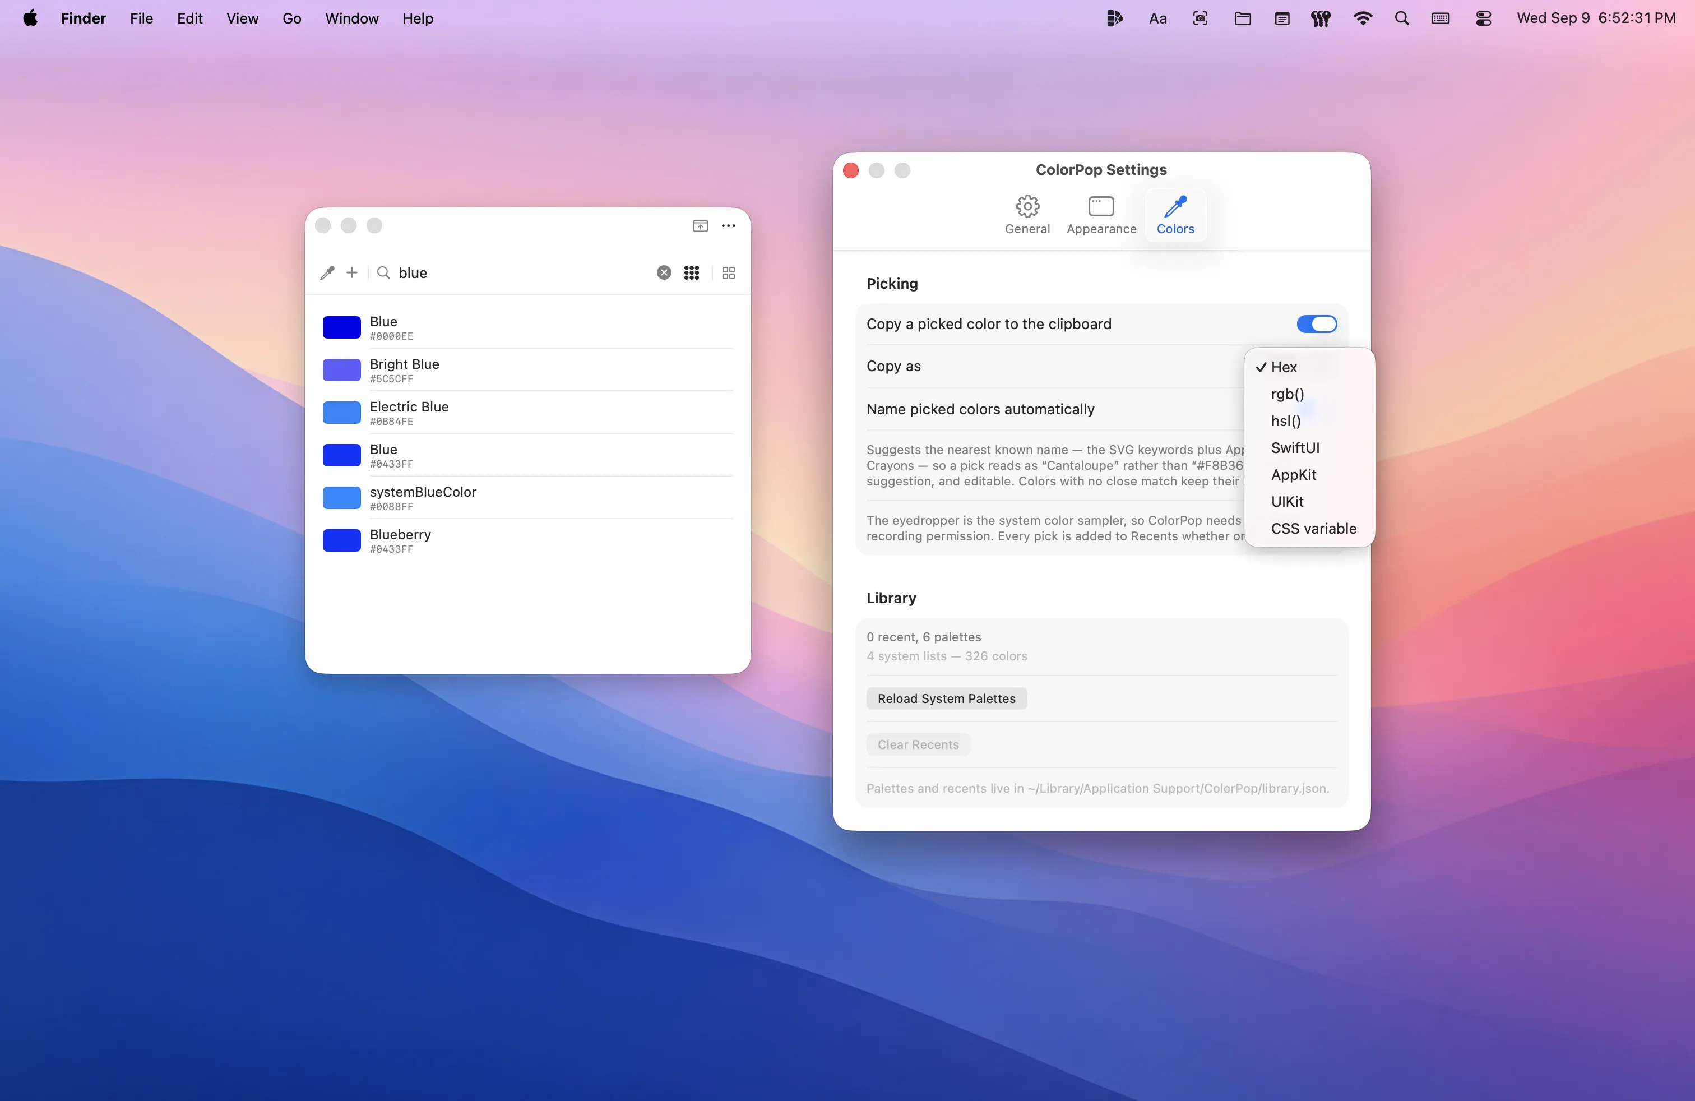Choose UIKit in the Copy as menu
The height and width of the screenshot is (1101, 1695).
coord(1309,501)
